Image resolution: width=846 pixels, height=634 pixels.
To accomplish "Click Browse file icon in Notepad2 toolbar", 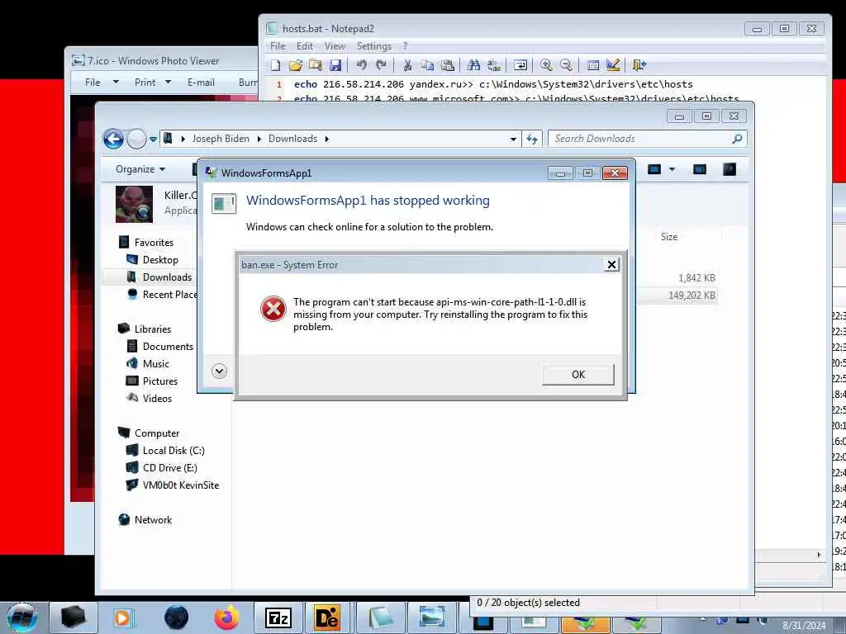I will [316, 65].
